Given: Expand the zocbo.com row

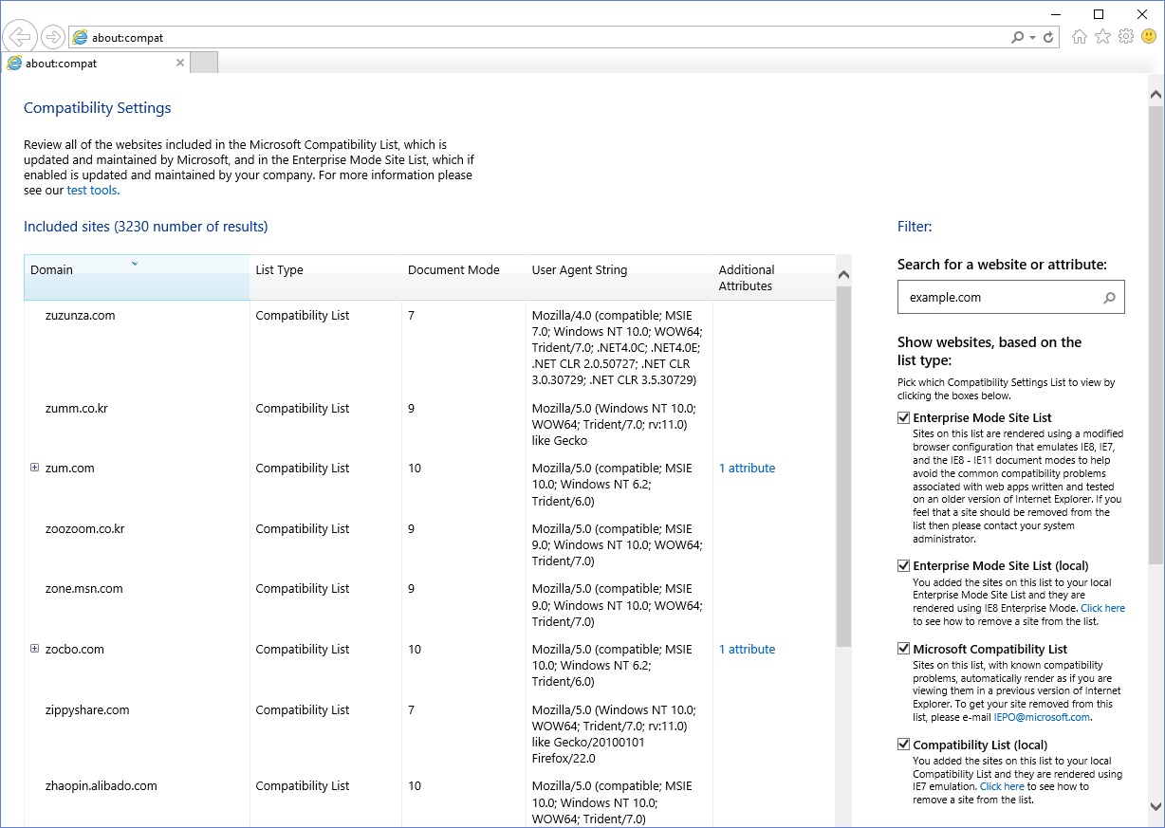Looking at the screenshot, I should (35, 649).
